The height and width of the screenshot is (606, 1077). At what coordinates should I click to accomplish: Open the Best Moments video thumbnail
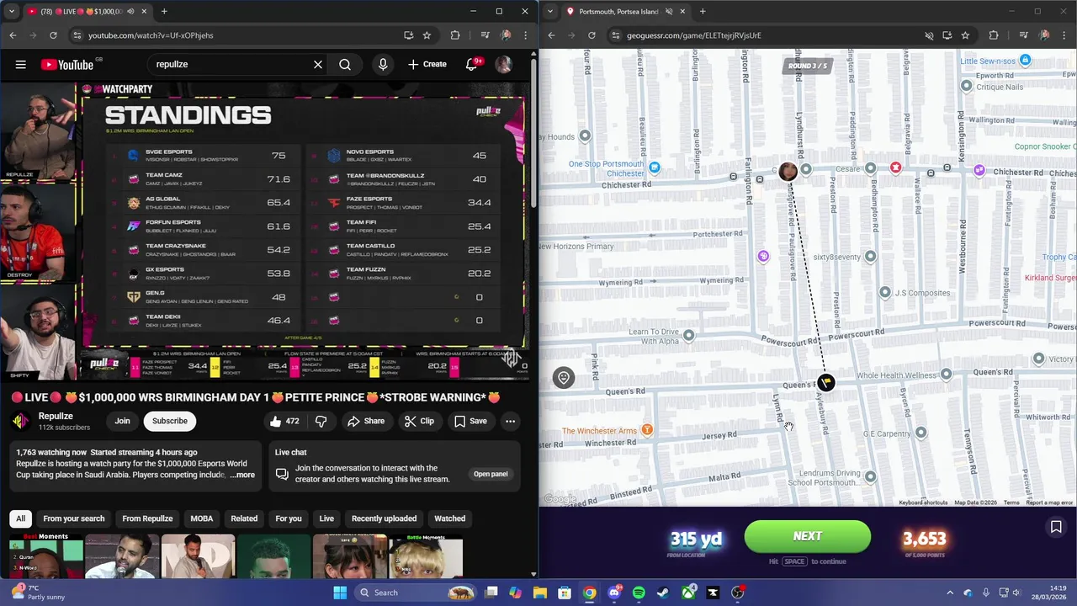pos(46,555)
